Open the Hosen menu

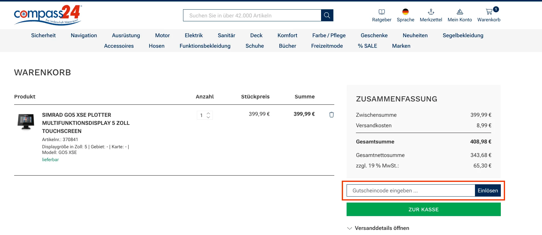point(157,46)
